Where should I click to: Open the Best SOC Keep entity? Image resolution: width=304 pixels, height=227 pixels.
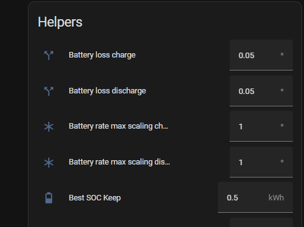[95, 198]
